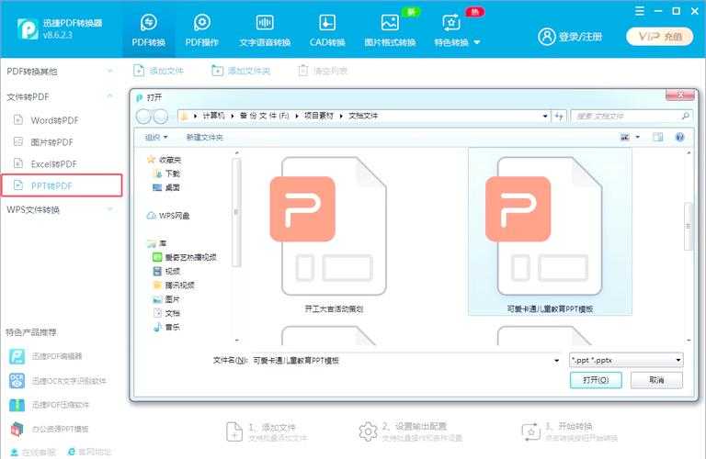
Task: Open the PDF转换 tab
Action: tap(150, 29)
